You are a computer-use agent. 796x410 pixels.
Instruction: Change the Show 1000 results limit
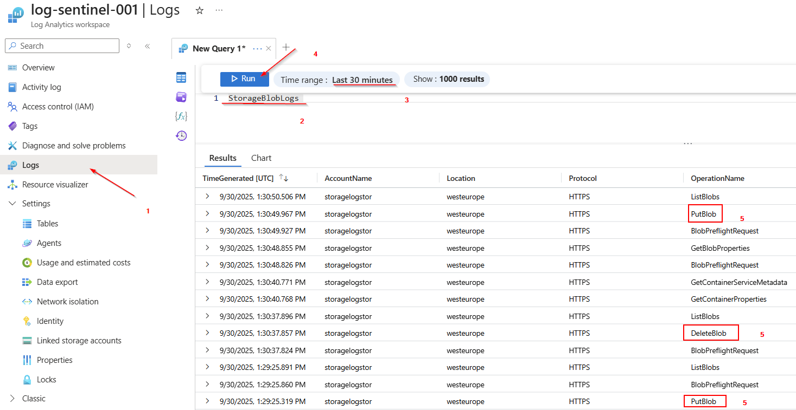448,79
